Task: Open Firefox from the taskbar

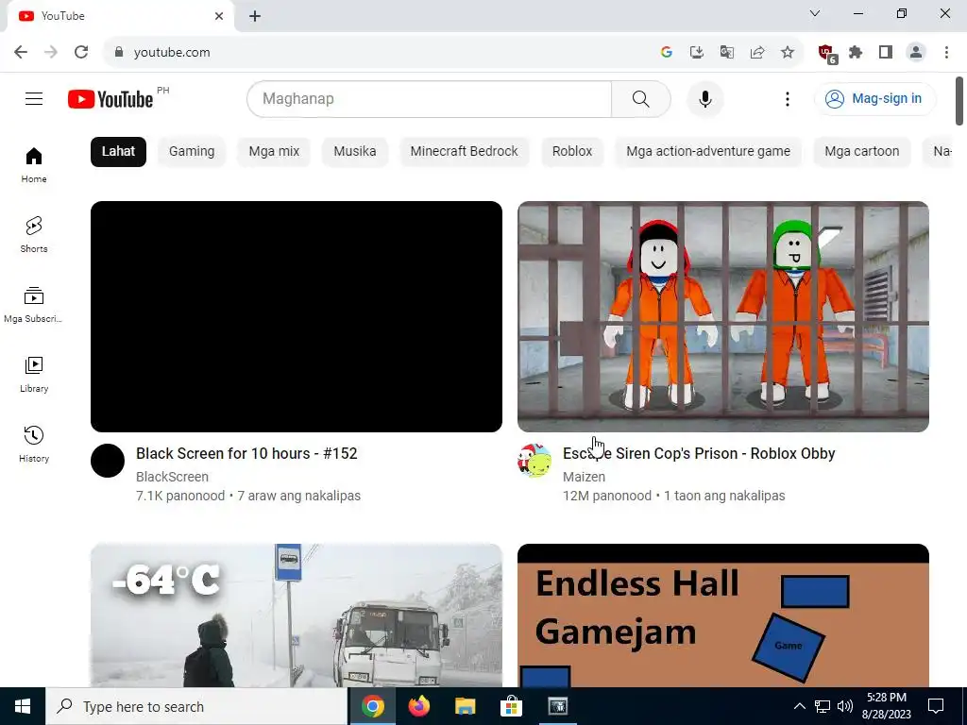Action: coord(418,706)
